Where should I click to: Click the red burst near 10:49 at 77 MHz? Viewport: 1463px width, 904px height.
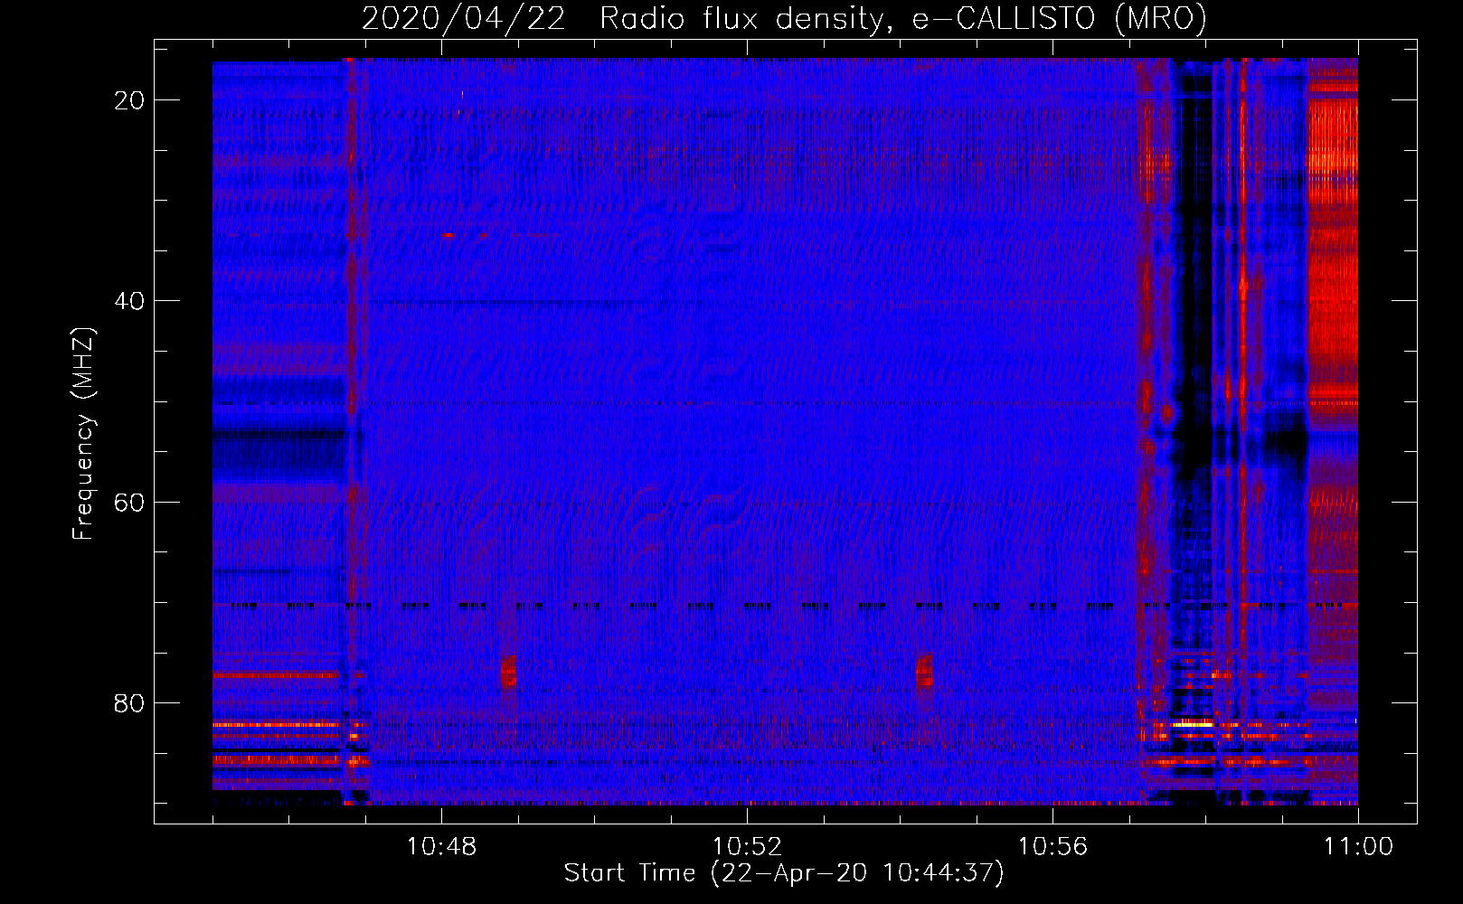coord(508,672)
